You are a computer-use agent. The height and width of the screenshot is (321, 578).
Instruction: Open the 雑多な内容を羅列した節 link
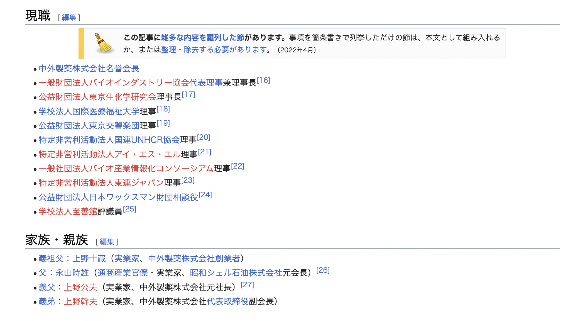pos(202,38)
